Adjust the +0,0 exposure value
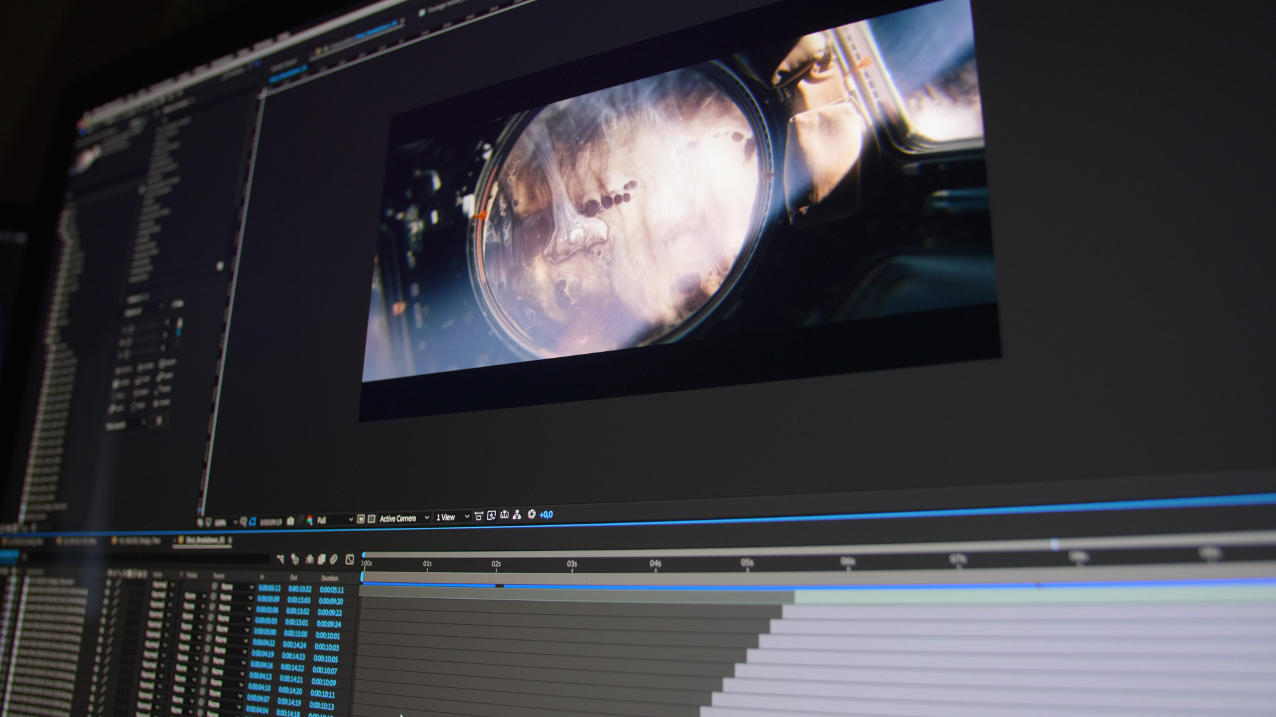This screenshot has width=1276, height=717. [546, 515]
